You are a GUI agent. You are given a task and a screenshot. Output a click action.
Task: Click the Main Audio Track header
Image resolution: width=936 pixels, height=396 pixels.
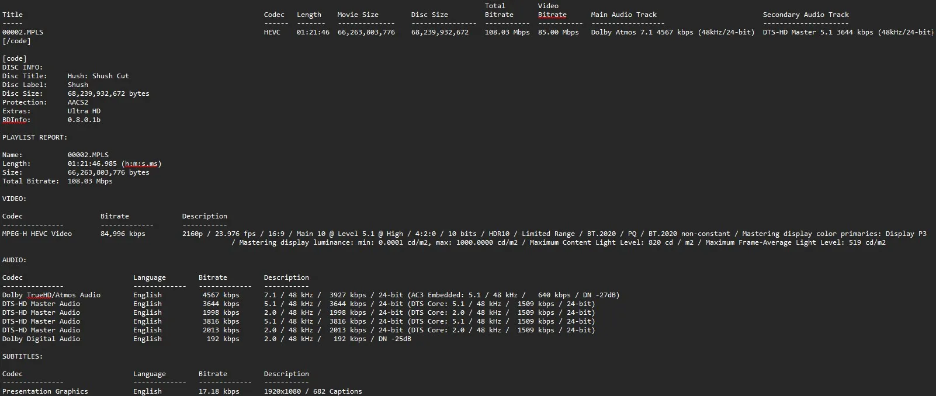623,15
